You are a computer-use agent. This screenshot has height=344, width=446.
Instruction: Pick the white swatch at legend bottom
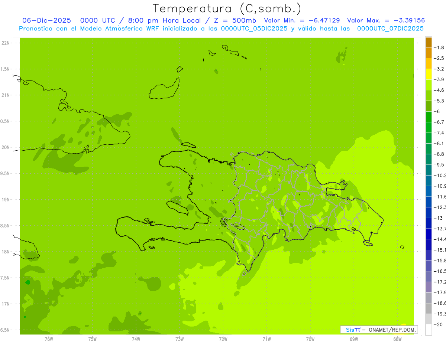pyautogui.click(x=429, y=330)
